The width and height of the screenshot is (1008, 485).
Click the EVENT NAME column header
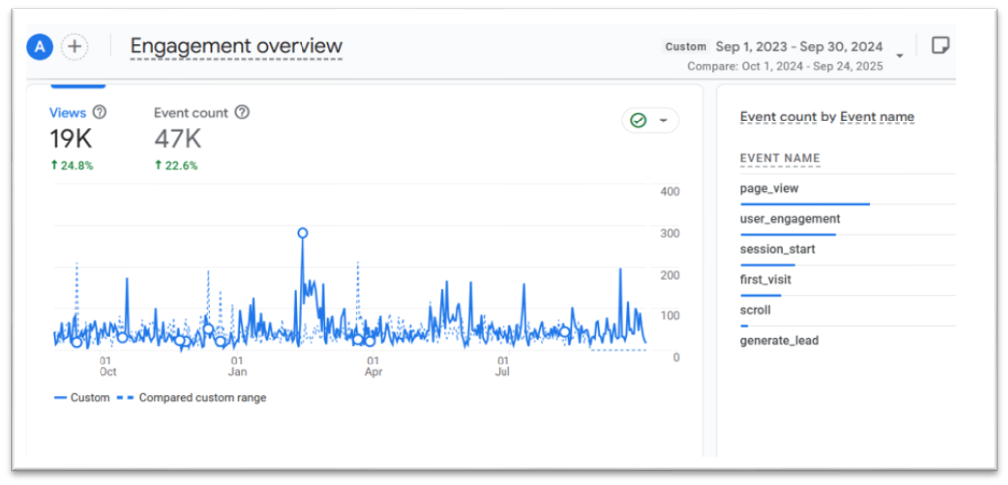[x=780, y=158]
